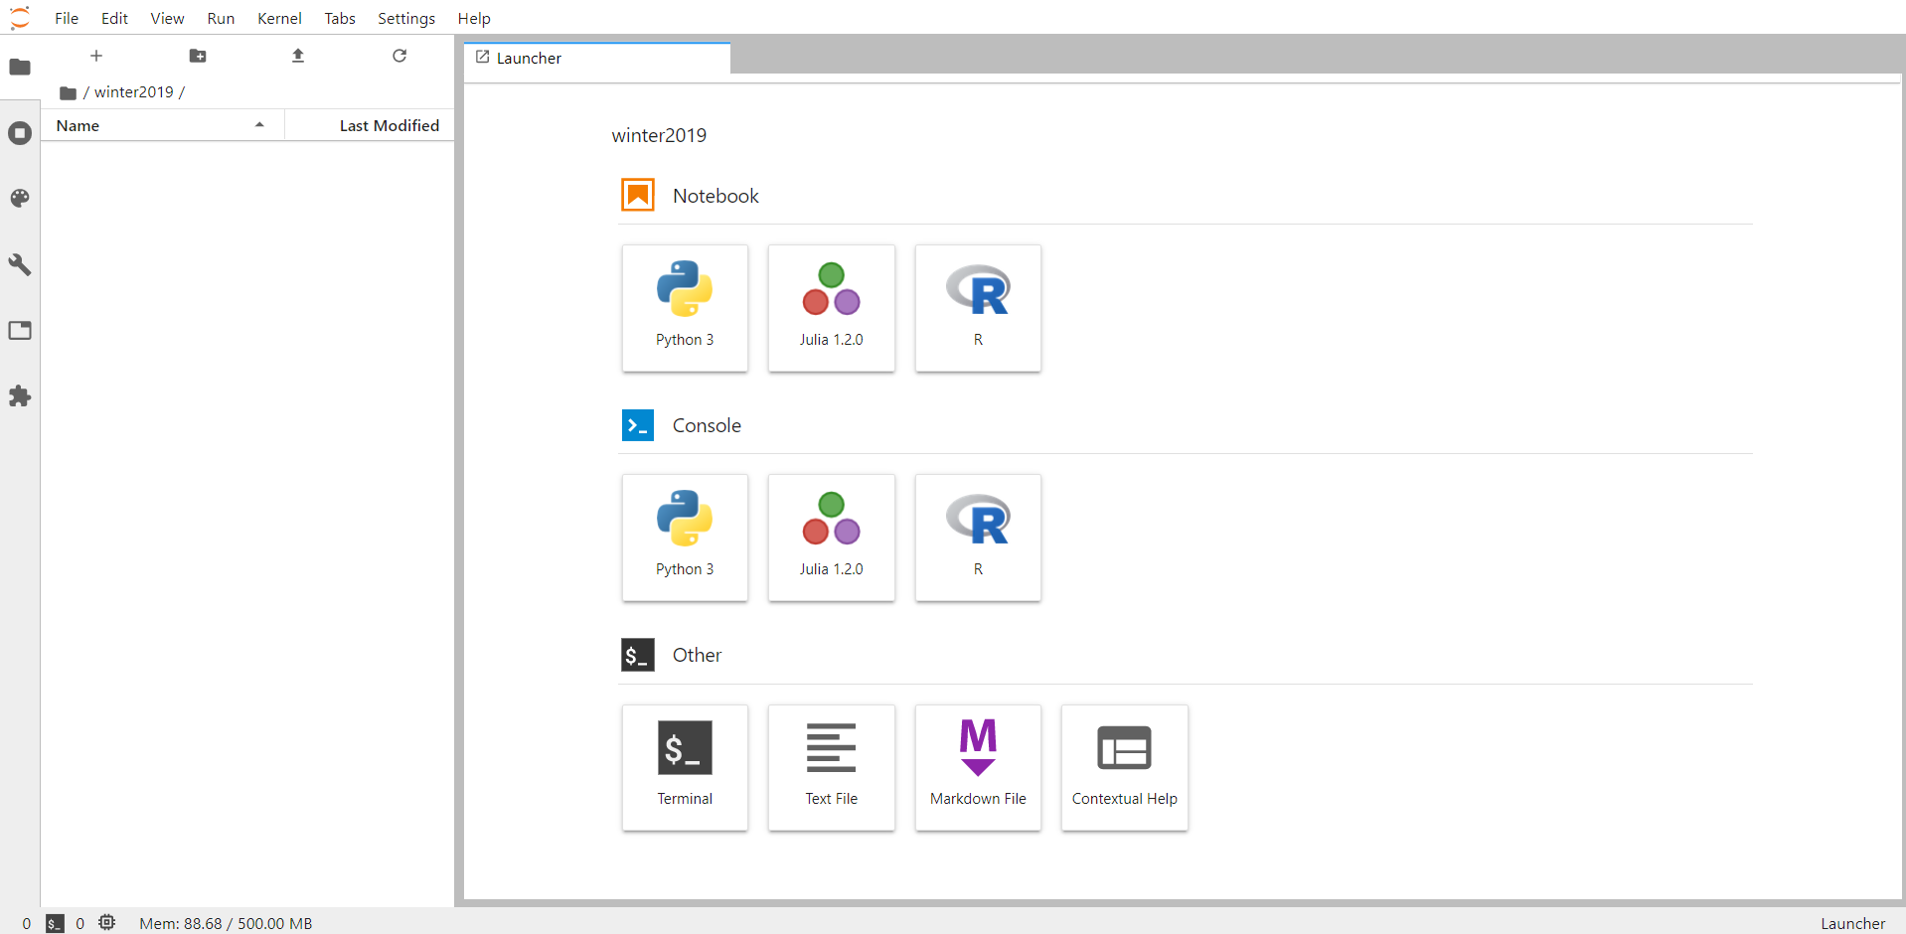Viewport: 1906px width, 934px height.
Task: Click the JupyterLab logo icon
Action: tap(20, 18)
